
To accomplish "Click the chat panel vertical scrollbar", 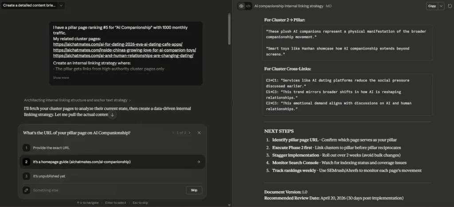I will coord(229,29).
